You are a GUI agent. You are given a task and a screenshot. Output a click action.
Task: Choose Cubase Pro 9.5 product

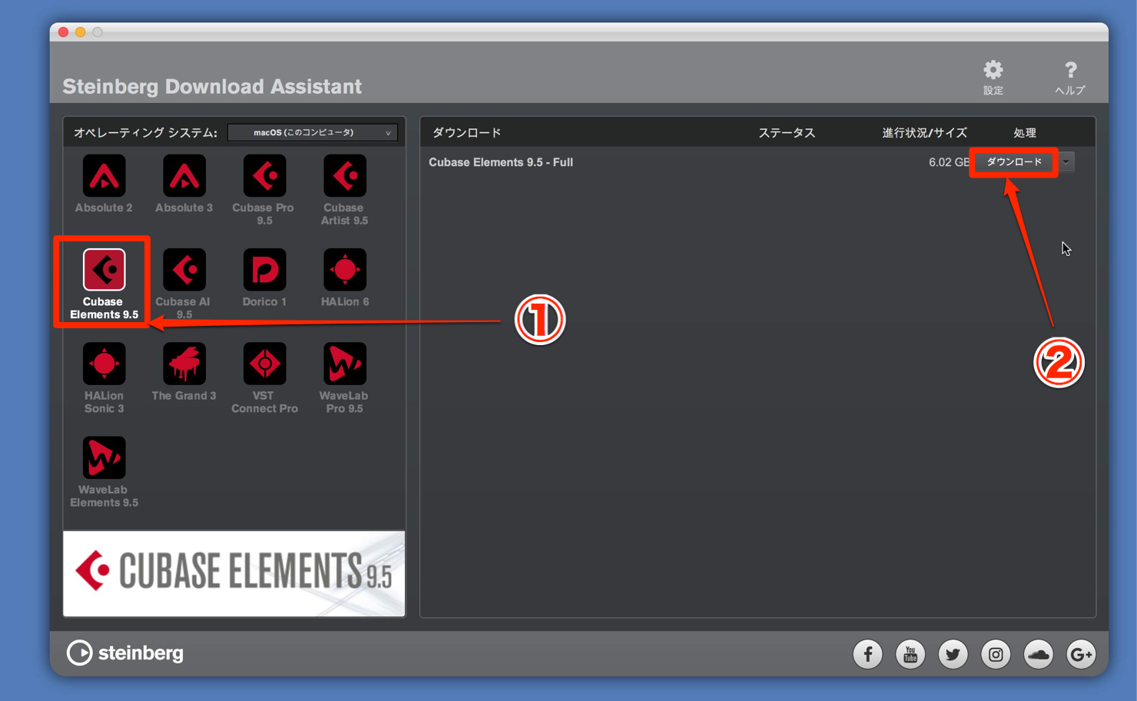point(264,176)
